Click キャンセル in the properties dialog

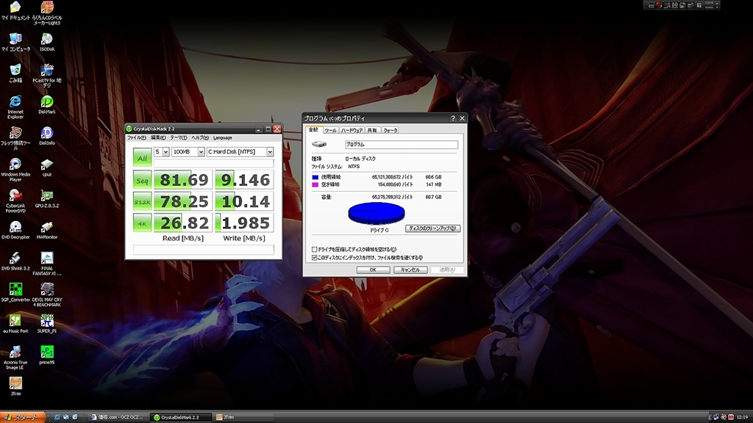[x=410, y=270]
